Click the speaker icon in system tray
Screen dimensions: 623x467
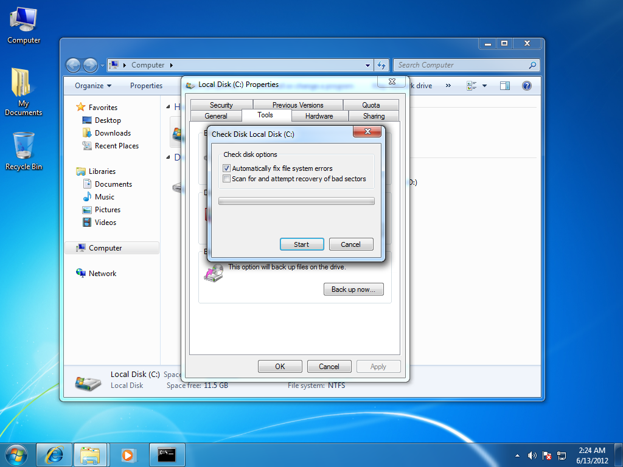[532, 455]
